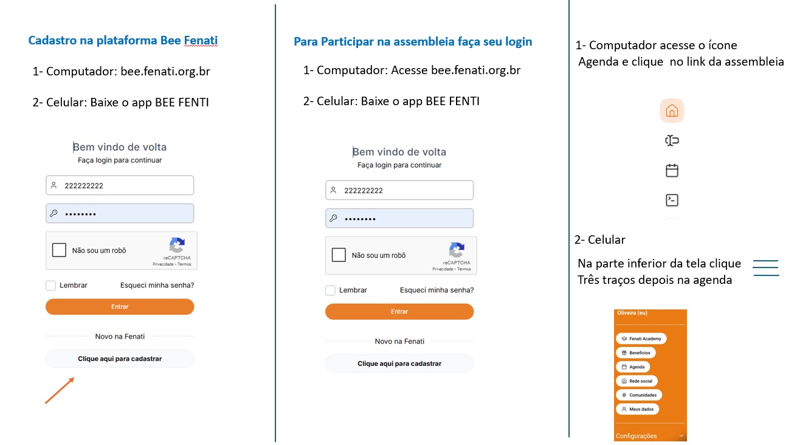Click the user icon in middle login field

pyautogui.click(x=333, y=190)
